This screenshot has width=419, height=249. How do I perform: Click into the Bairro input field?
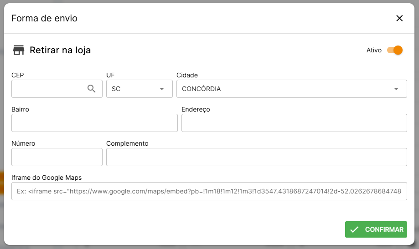click(x=94, y=123)
